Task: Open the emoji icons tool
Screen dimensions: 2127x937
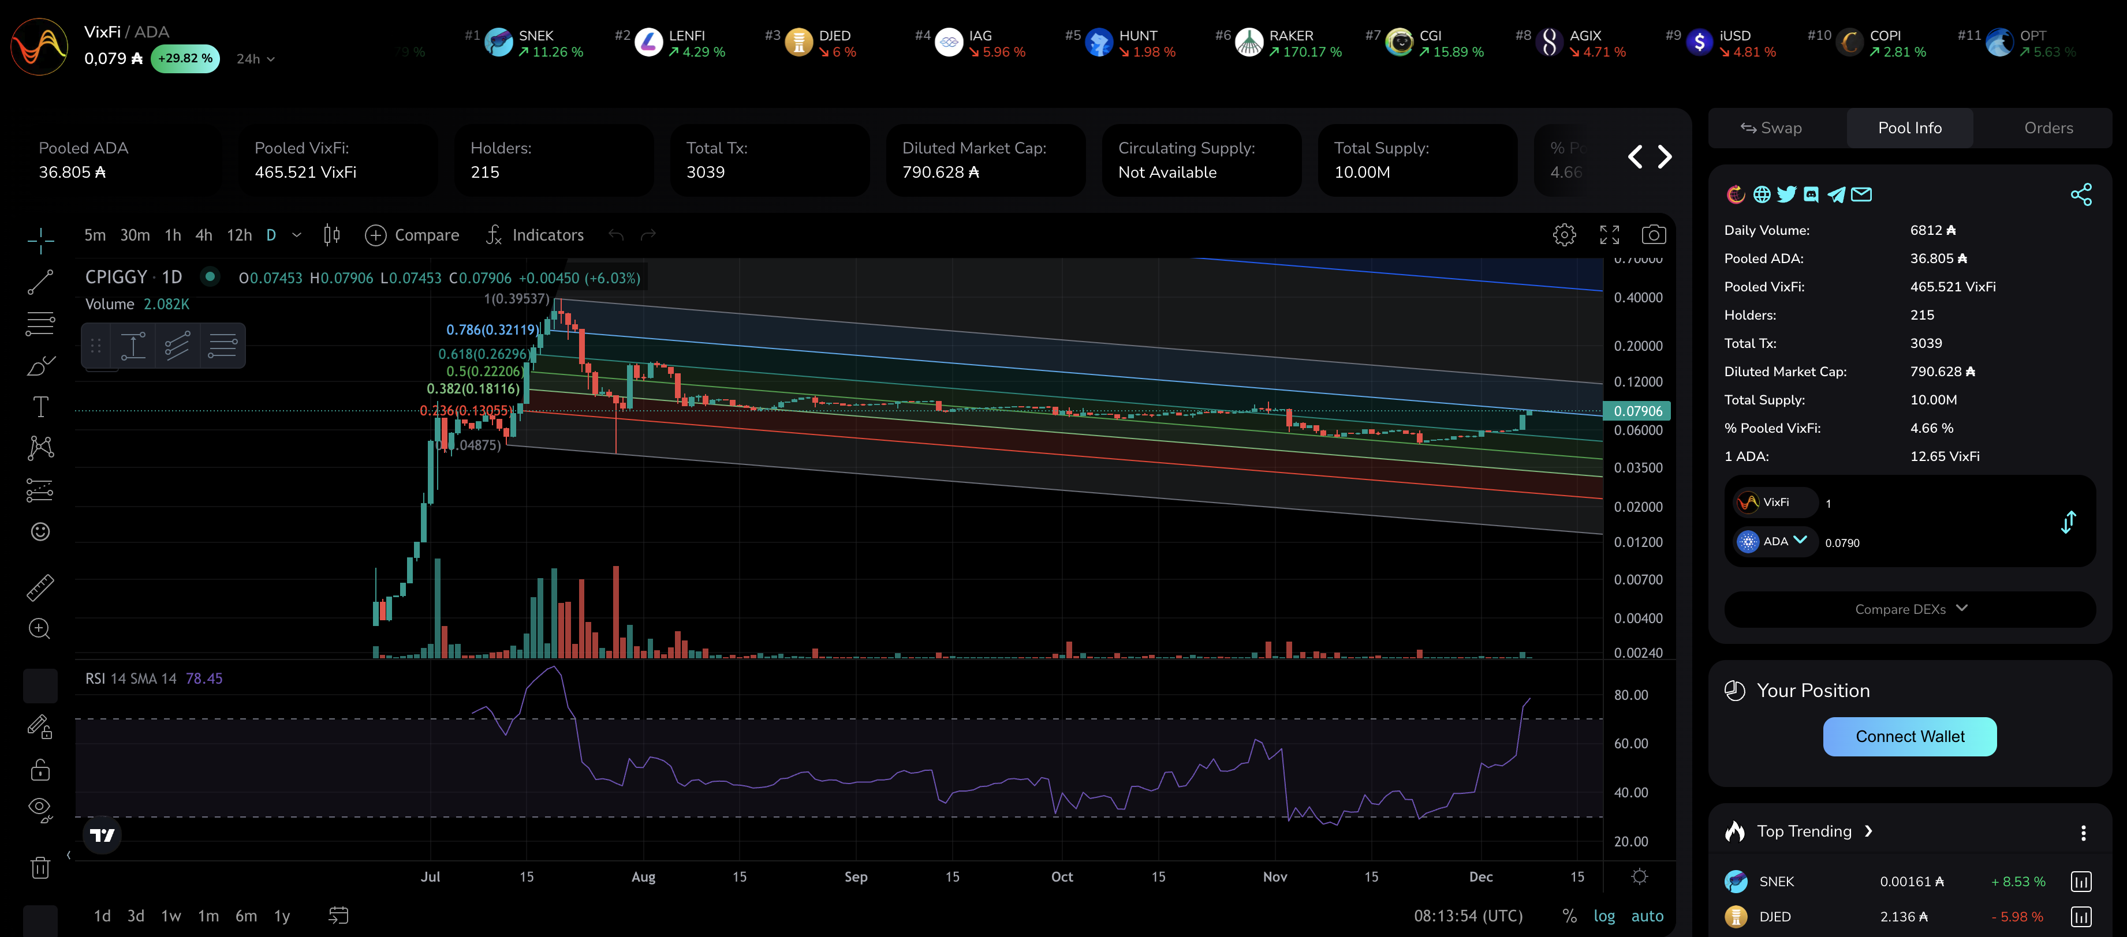Action: coord(40,532)
